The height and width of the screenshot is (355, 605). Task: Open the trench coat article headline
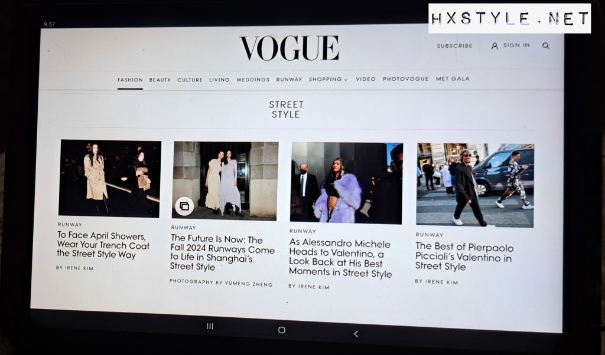pyautogui.click(x=103, y=245)
